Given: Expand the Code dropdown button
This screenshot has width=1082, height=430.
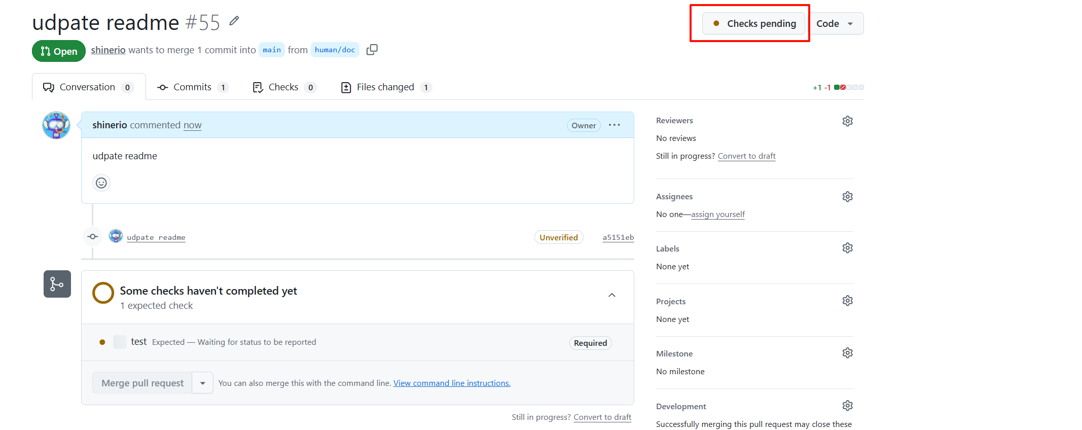Looking at the screenshot, I should 836,24.
